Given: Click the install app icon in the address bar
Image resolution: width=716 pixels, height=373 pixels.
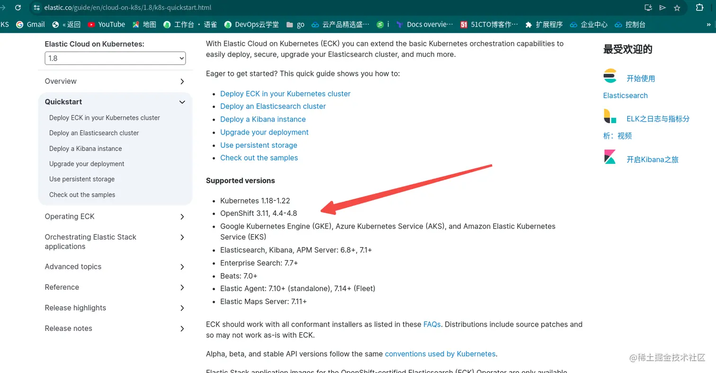Looking at the screenshot, I should pyautogui.click(x=648, y=8).
